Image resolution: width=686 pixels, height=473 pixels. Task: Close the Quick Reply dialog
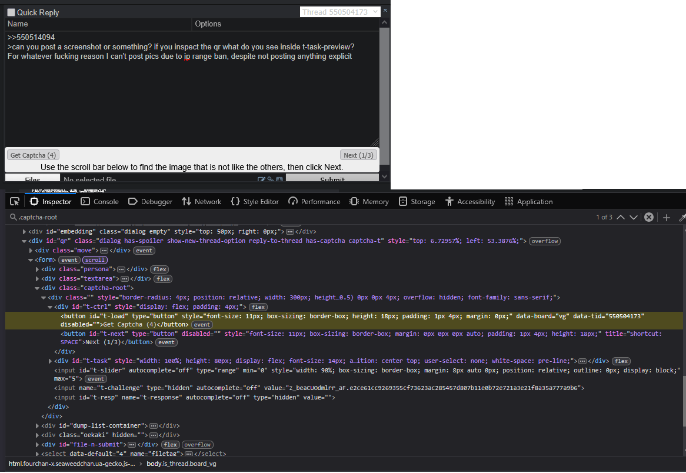click(x=385, y=10)
